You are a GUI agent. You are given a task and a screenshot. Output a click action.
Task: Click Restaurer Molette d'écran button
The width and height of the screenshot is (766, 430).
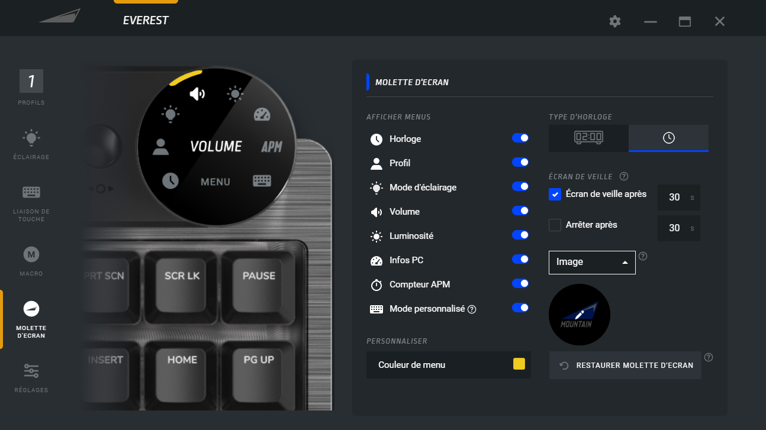tap(625, 366)
